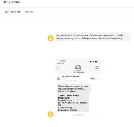The image size is (134, 127).
Task: Tap the blue back chevron in screenshot
Action: (58, 68)
